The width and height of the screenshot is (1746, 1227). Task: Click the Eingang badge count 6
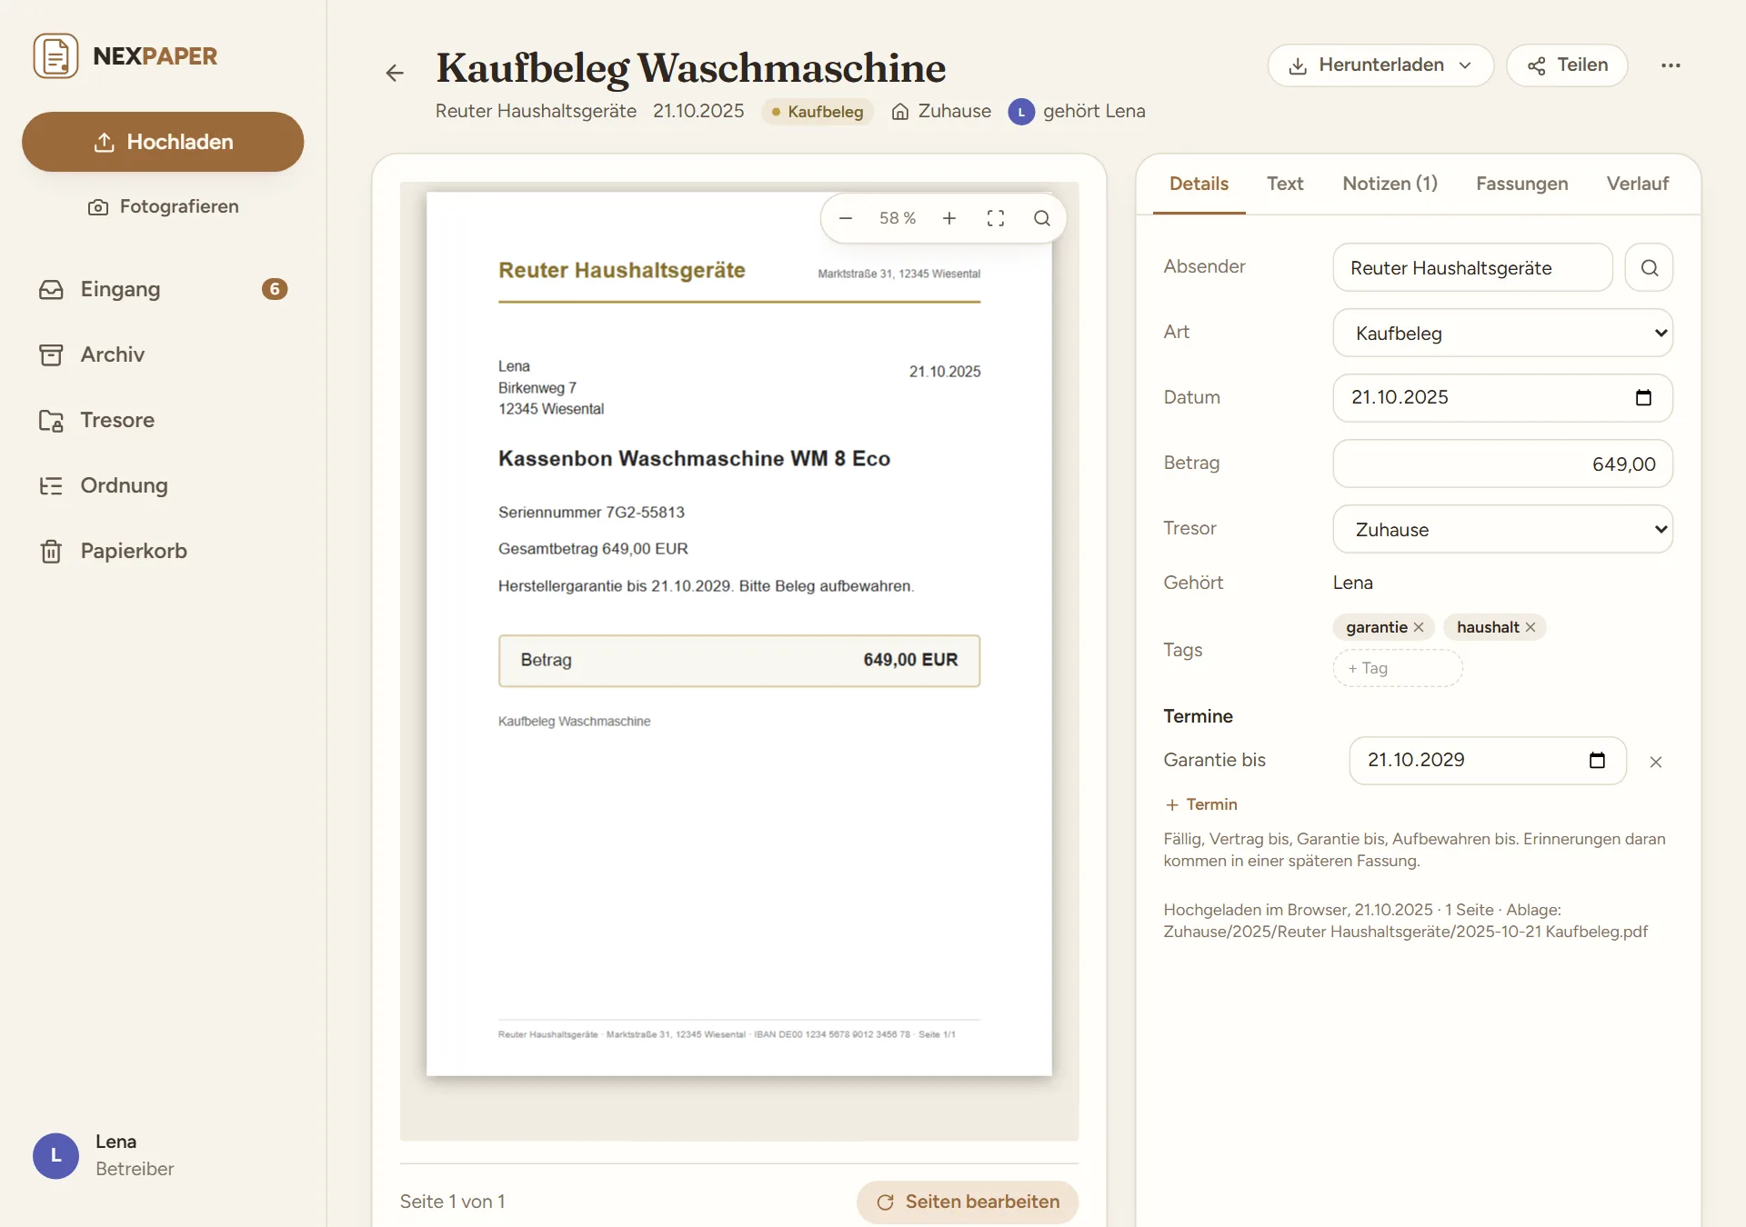(x=275, y=289)
